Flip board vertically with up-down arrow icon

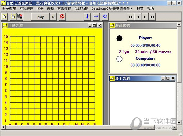(x=87, y=16)
